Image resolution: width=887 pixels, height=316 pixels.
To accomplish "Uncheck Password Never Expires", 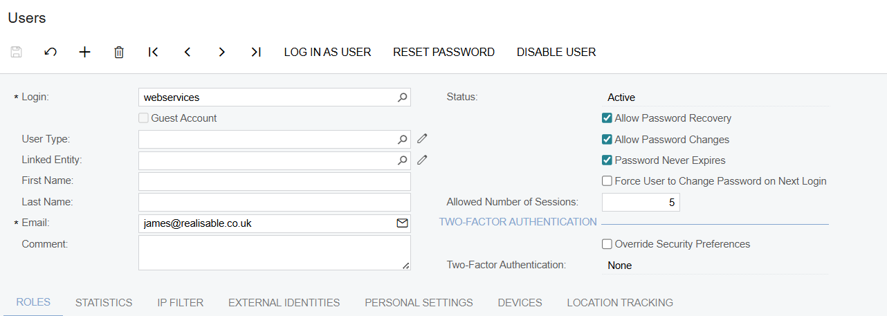I will tap(607, 160).
